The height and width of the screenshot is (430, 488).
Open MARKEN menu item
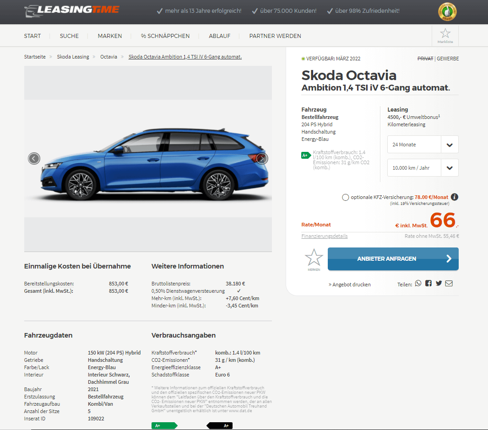[110, 36]
